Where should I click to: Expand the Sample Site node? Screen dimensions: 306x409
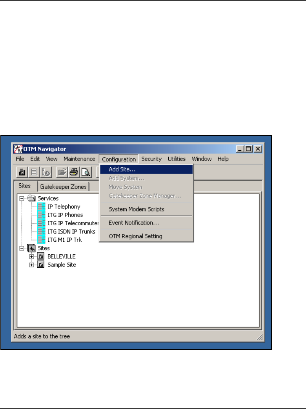(x=31, y=265)
